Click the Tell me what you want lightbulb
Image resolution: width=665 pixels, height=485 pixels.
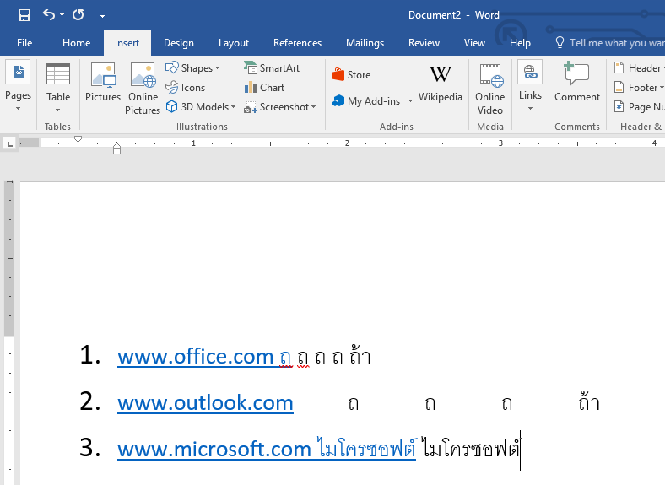pos(560,42)
